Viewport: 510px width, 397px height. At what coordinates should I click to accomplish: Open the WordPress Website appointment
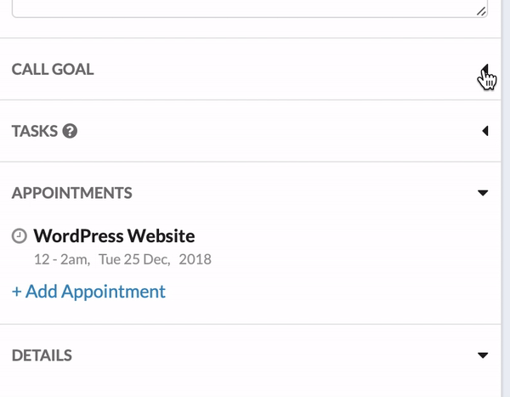coord(114,236)
